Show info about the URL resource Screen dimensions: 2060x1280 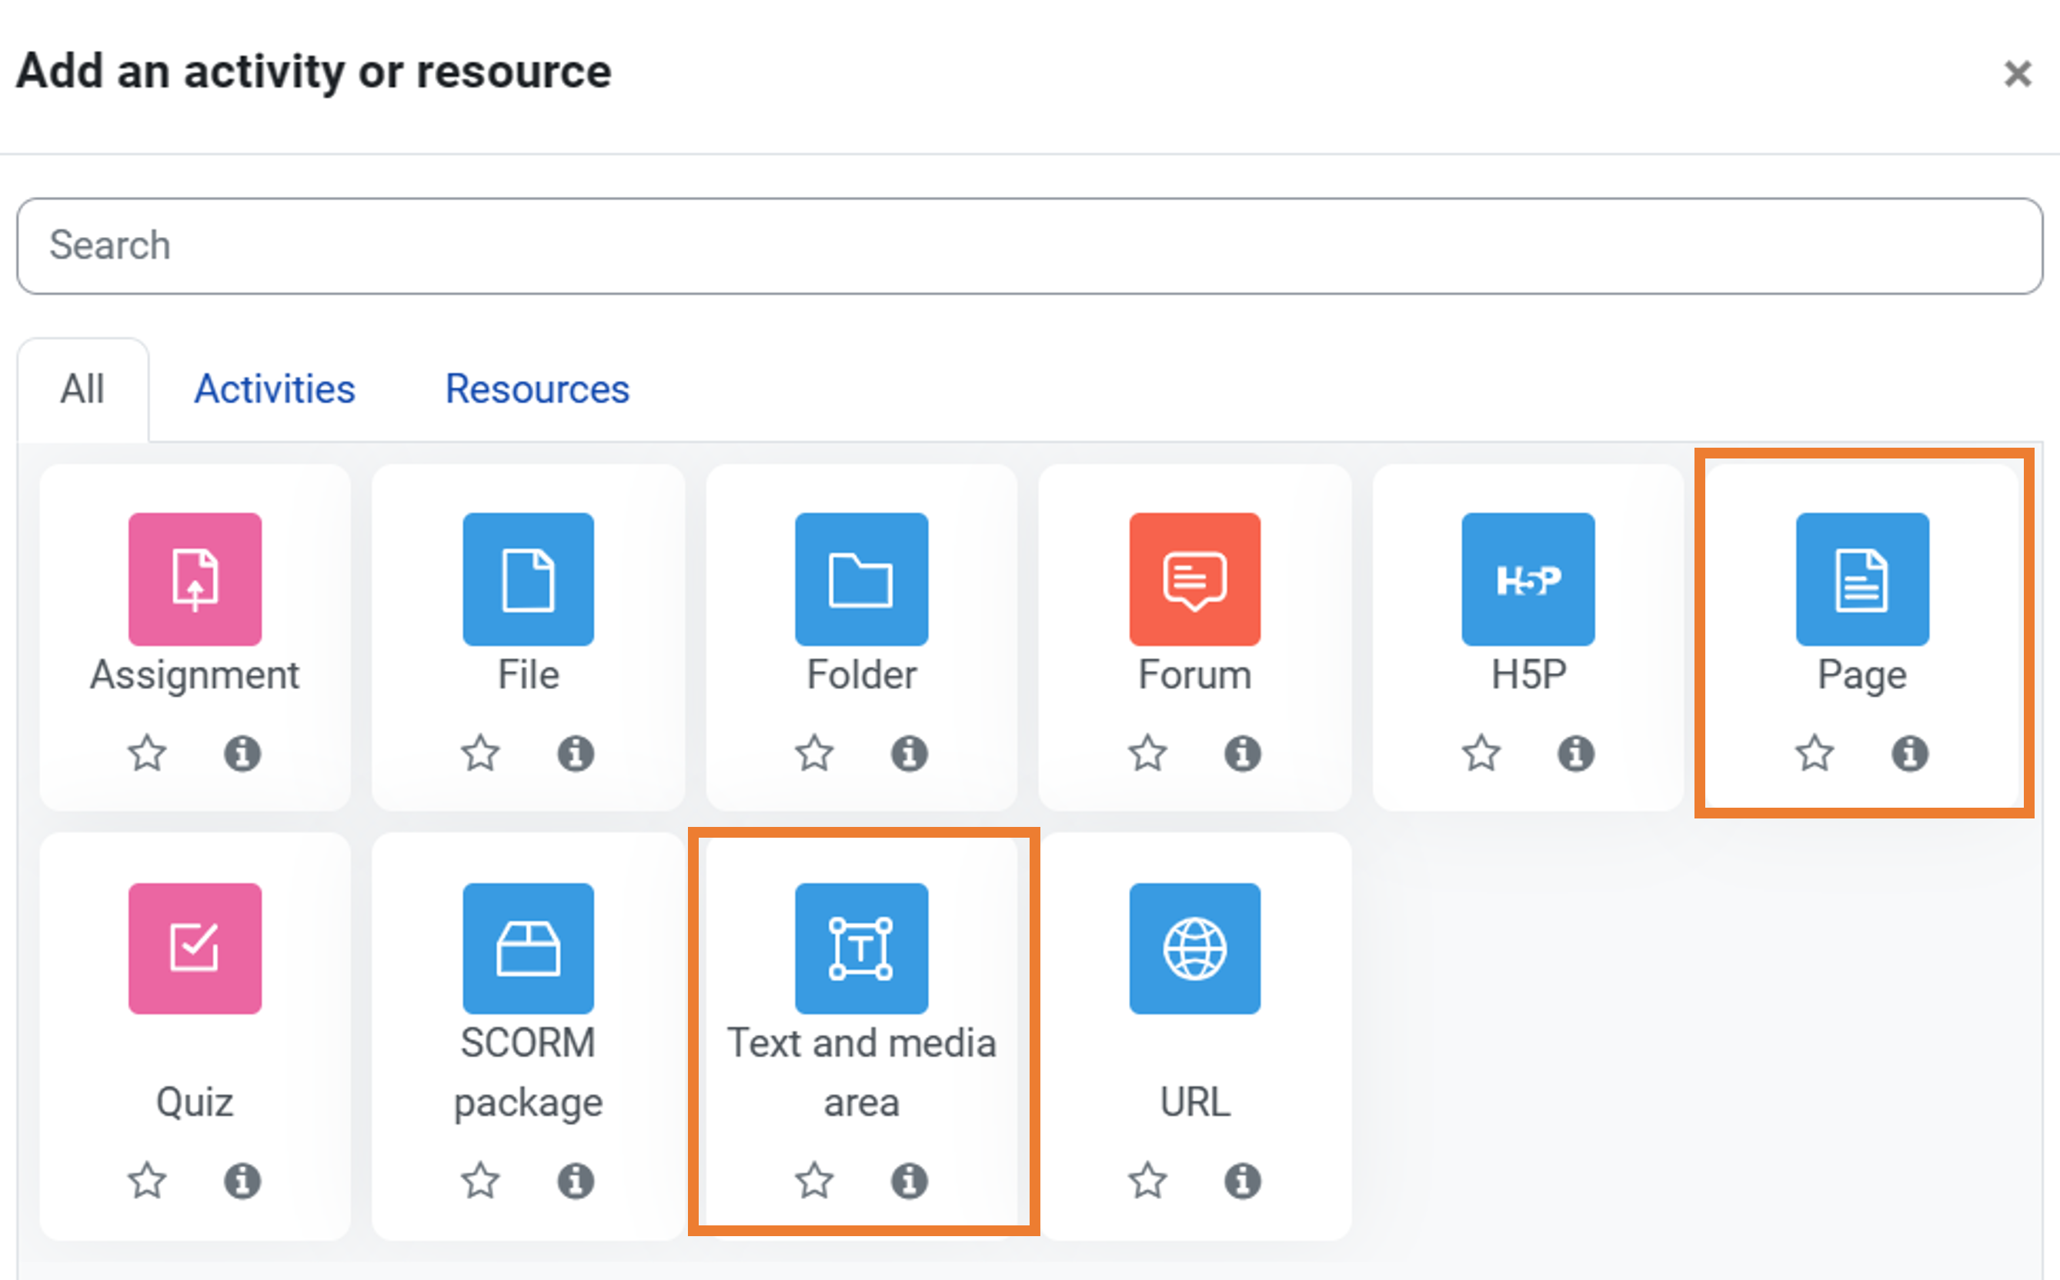(x=1242, y=1180)
